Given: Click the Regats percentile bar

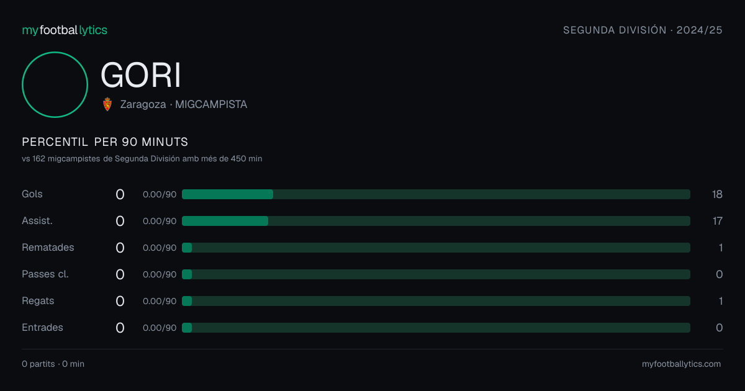Looking at the screenshot, I should coord(436,301).
